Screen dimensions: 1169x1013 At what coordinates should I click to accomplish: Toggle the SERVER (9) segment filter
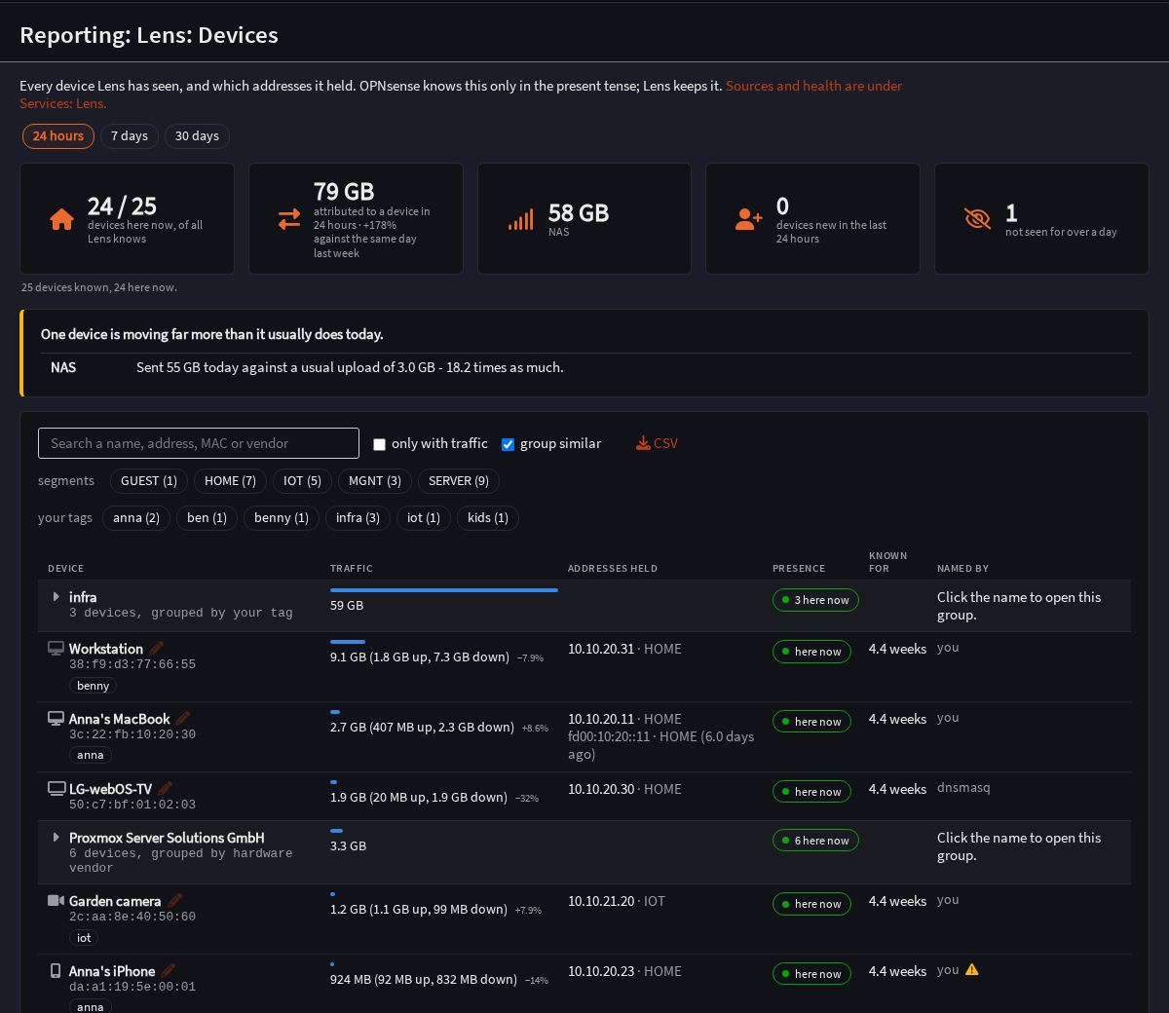tap(459, 481)
